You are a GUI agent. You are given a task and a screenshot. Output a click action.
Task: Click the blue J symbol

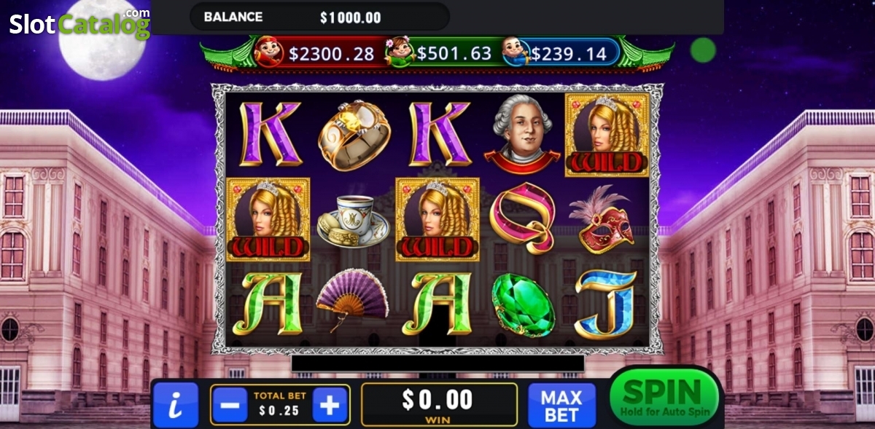click(605, 303)
